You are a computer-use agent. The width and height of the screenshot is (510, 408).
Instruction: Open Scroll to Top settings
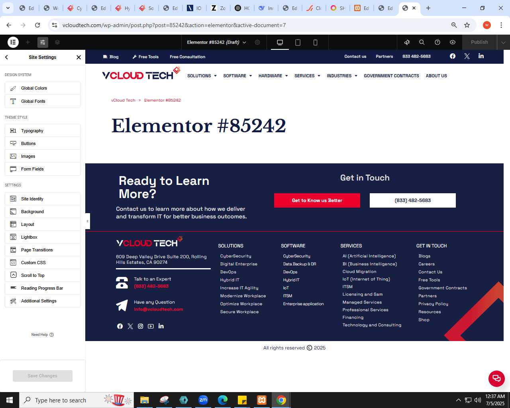coord(43,275)
